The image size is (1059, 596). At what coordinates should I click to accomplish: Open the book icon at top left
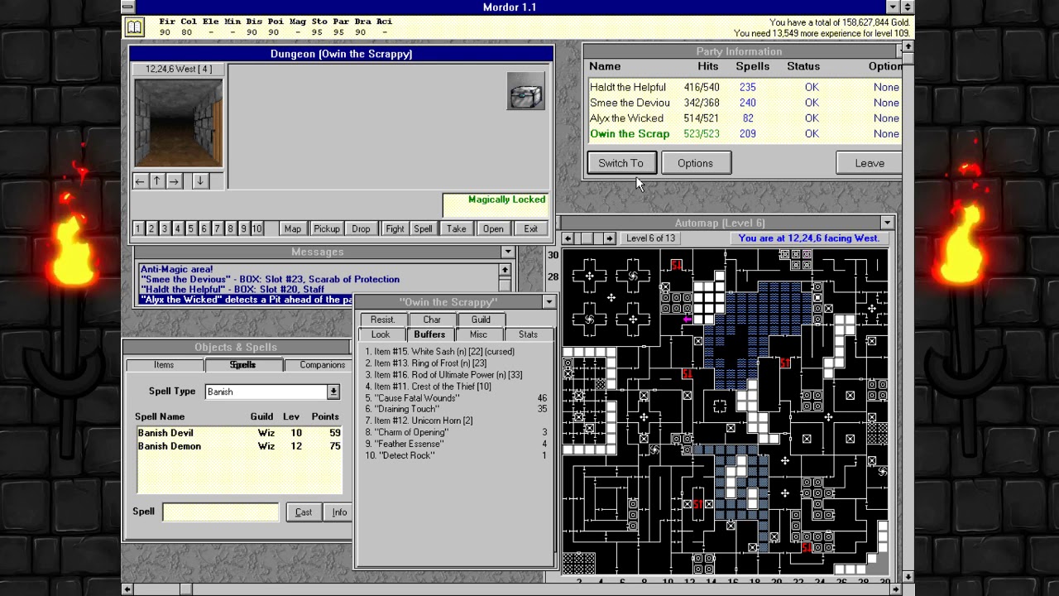134,27
